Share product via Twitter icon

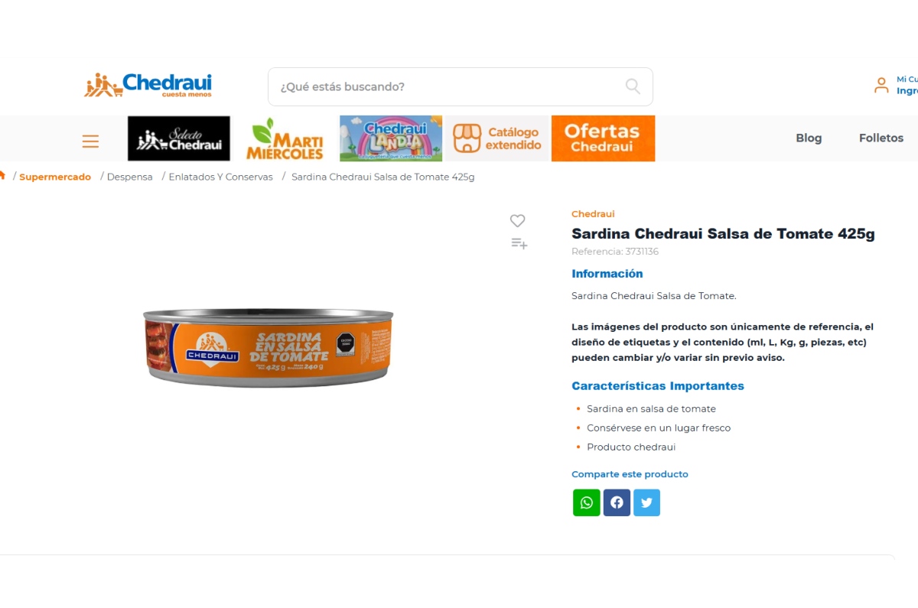pyautogui.click(x=646, y=502)
